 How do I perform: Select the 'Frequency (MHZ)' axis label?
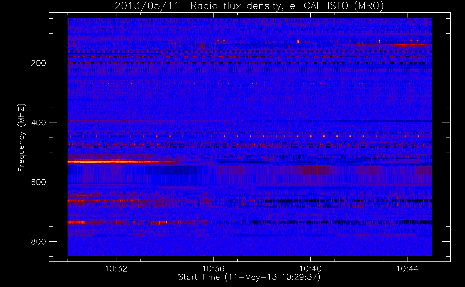pyautogui.click(x=22, y=137)
